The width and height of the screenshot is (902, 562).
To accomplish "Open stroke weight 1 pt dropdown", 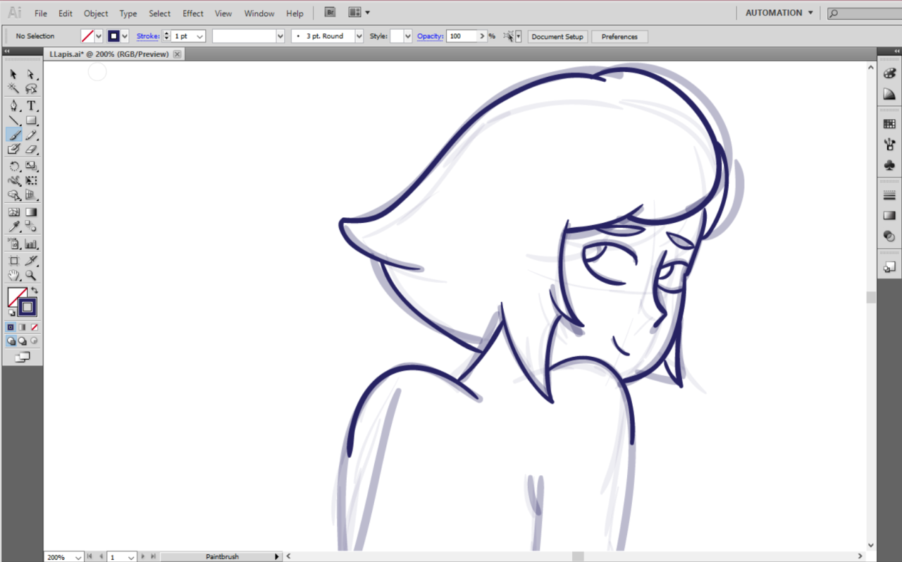I will 200,36.
